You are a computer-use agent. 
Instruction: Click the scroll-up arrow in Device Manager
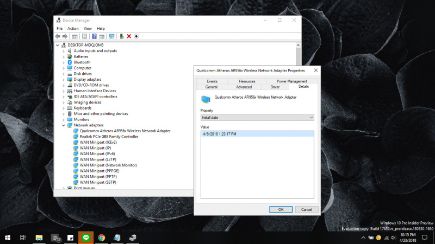(x=298, y=45)
